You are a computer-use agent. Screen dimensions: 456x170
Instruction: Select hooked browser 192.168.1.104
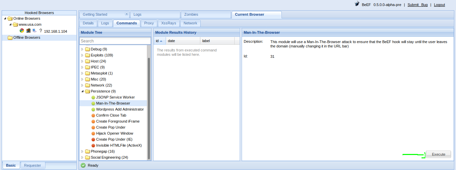[55, 31]
